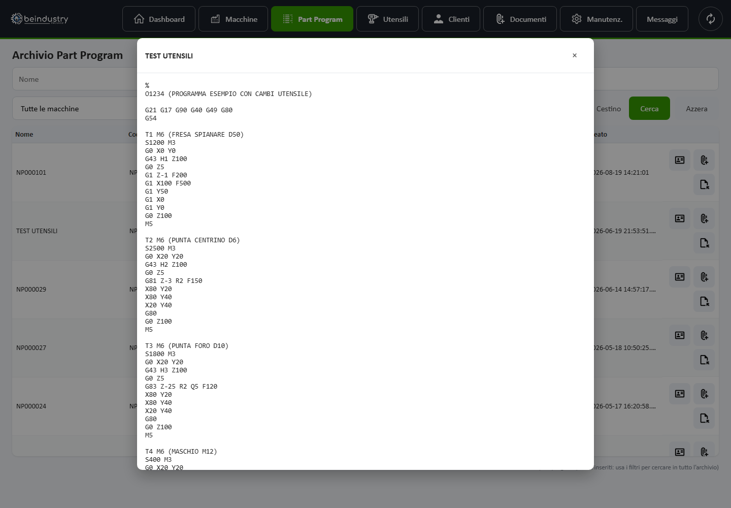Click the S1800 M3 code line

pyautogui.click(x=160, y=354)
